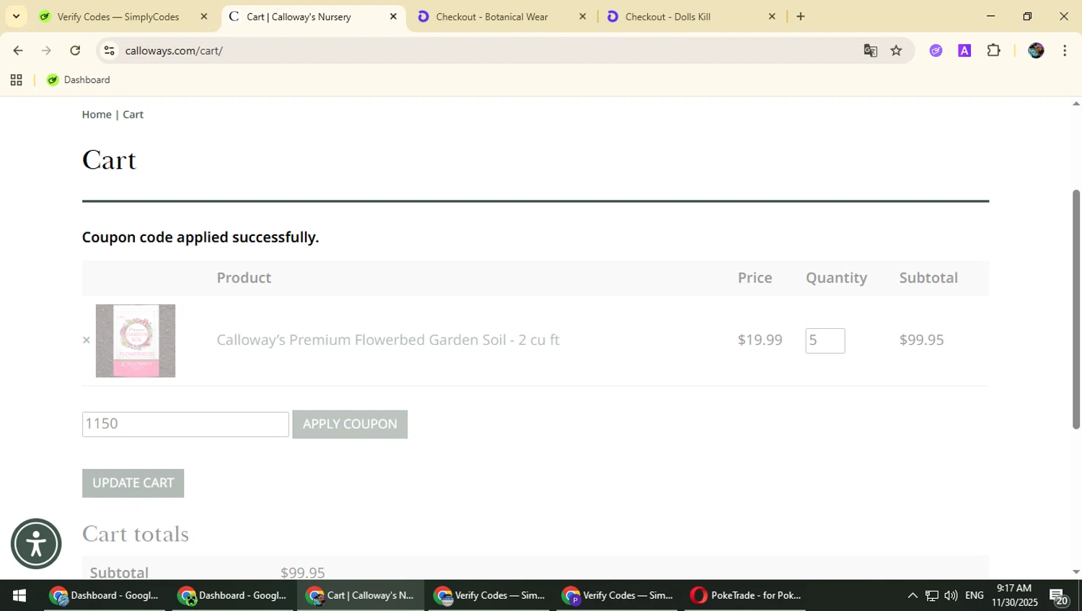Switch to Verify Codes — SimplyCodes tab
This screenshot has height=611, width=1082.
pos(118,17)
